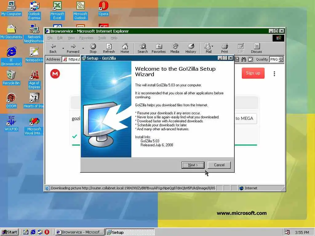Open My Computer desktop icon
315x236 pixels.
pos(11,8)
